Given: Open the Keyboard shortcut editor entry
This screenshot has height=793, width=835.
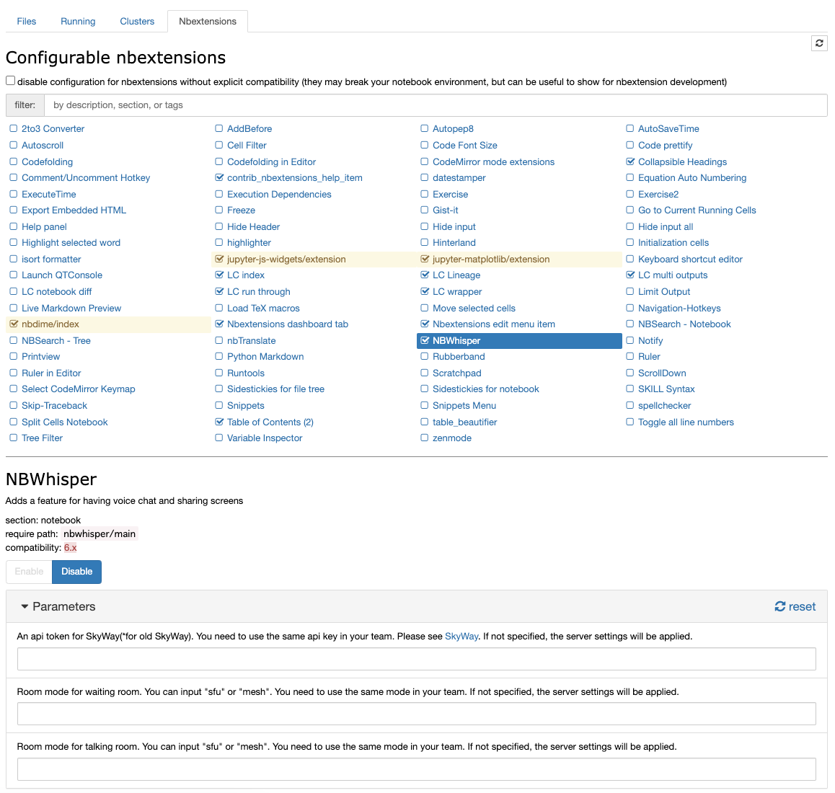Looking at the screenshot, I should tap(691, 260).
